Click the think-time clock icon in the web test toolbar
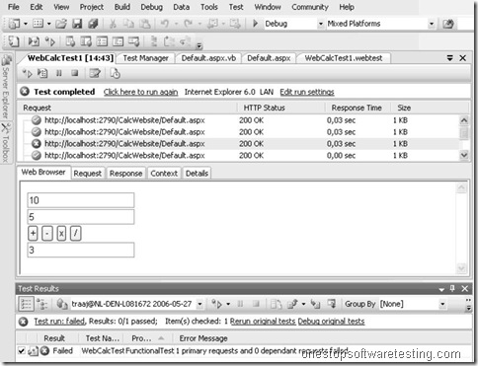 click(x=115, y=73)
